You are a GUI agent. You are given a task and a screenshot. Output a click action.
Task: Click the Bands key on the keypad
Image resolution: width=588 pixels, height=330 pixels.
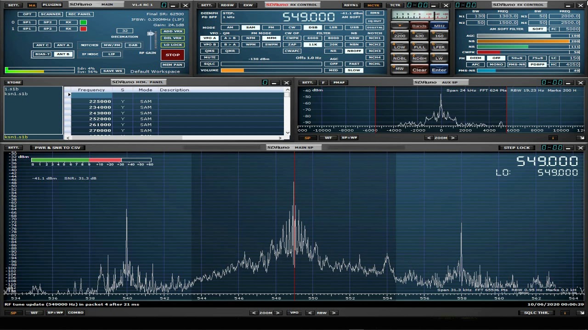coord(419,26)
